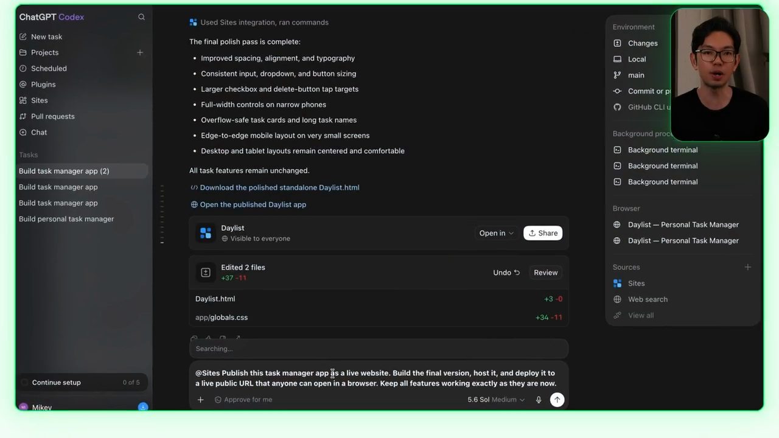Screen dimensions: 779x438
Task: Expand the Continue setup checklist
Action: point(82,383)
